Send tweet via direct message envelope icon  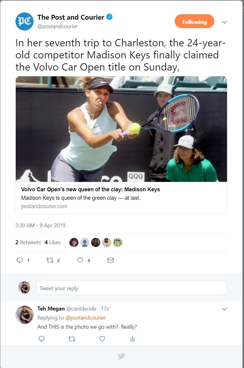[x=110, y=260]
